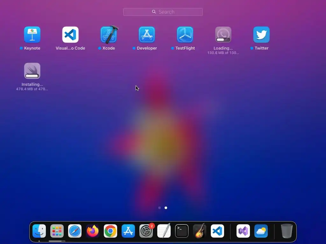326x244 pixels.
Task: Open the Developer app
Action: [147, 34]
